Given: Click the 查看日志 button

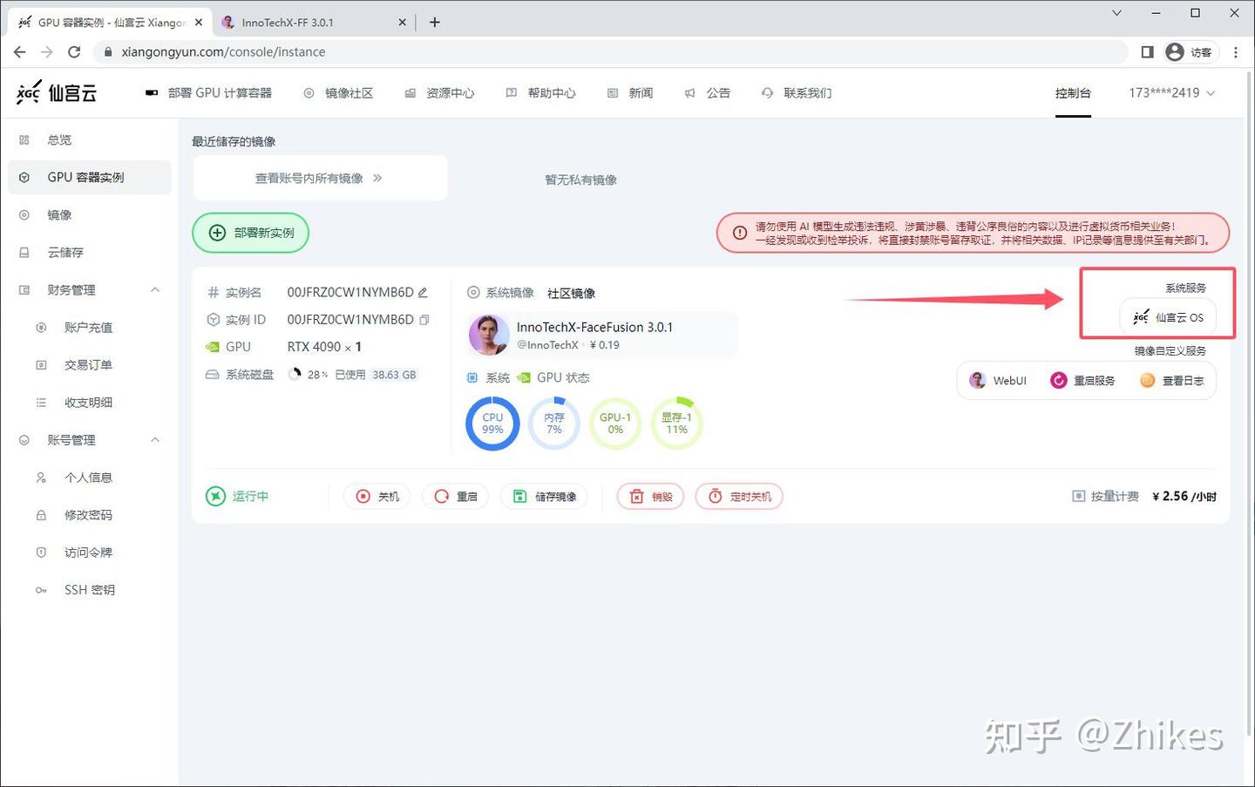Looking at the screenshot, I should 1172,381.
